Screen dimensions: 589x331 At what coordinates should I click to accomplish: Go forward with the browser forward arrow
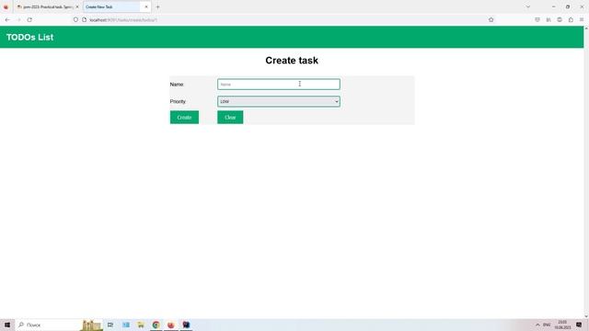pos(18,20)
